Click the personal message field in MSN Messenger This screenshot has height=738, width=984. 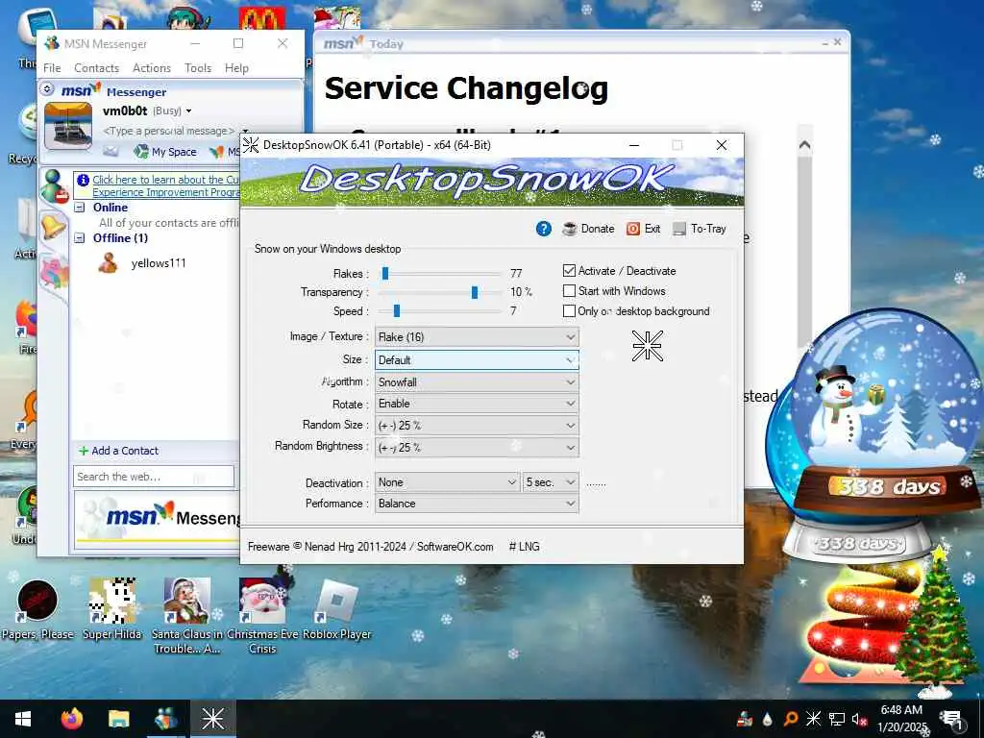pyautogui.click(x=168, y=131)
